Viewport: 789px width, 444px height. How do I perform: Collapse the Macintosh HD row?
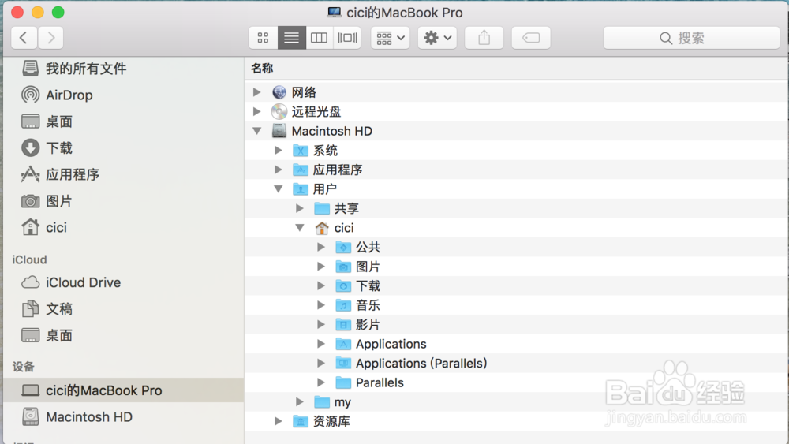pyautogui.click(x=257, y=131)
